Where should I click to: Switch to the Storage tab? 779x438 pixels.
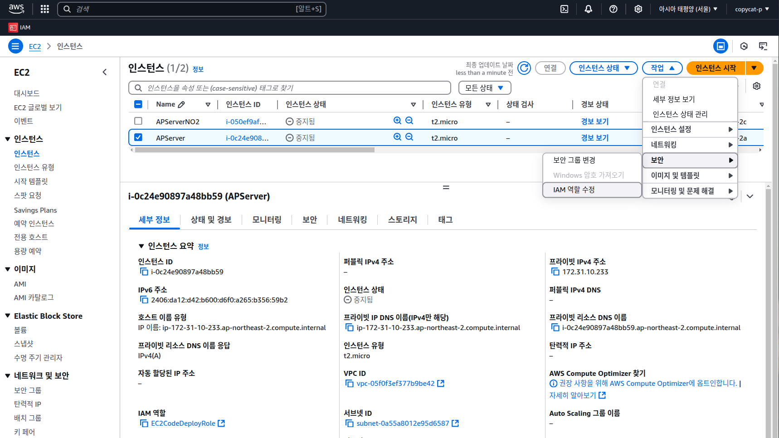tap(402, 220)
